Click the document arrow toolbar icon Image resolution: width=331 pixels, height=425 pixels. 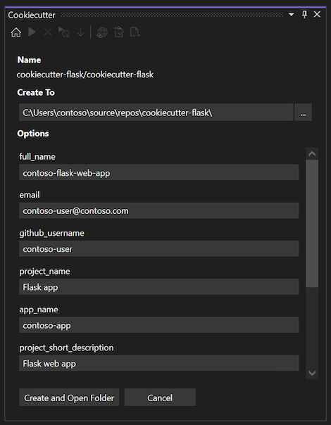135,32
